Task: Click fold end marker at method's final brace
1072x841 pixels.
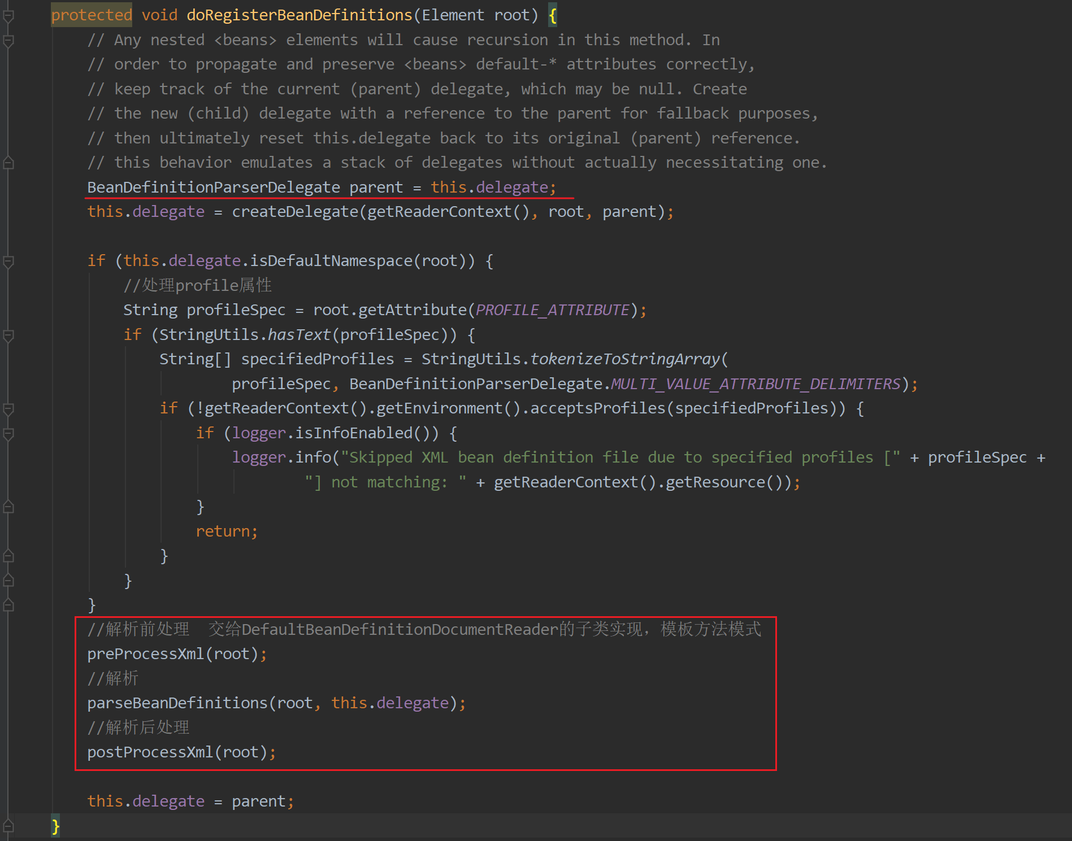Action: 8,826
